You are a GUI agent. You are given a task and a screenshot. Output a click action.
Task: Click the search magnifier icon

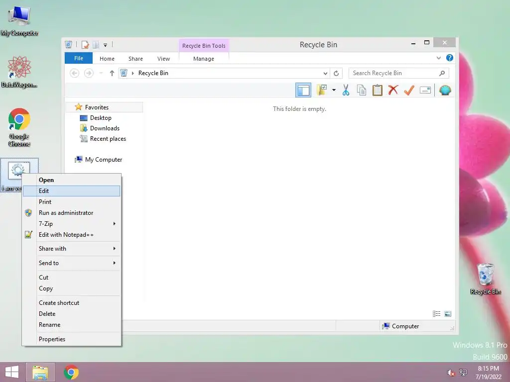pyautogui.click(x=442, y=73)
